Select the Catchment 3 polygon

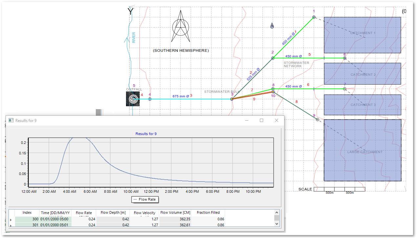click(363, 105)
